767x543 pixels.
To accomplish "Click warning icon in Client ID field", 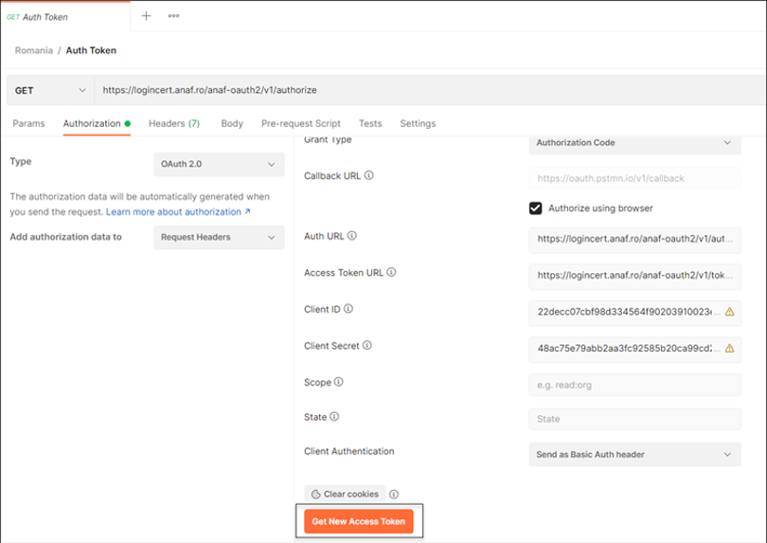I will (x=729, y=312).
